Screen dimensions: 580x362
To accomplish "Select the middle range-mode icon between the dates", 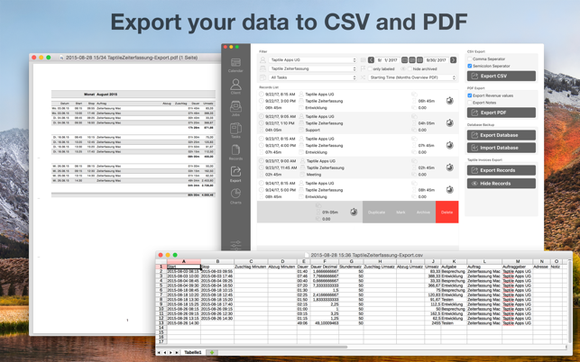I will coord(412,59).
